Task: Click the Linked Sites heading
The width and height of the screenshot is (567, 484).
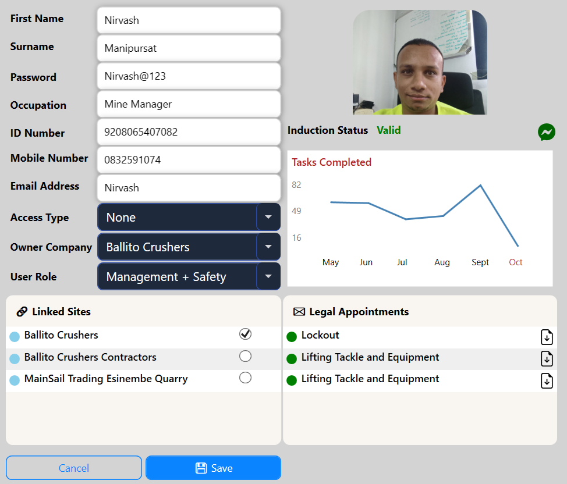Action: point(62,312)
